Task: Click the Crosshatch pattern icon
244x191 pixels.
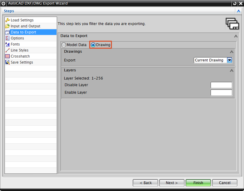Action: click(7, 56)
